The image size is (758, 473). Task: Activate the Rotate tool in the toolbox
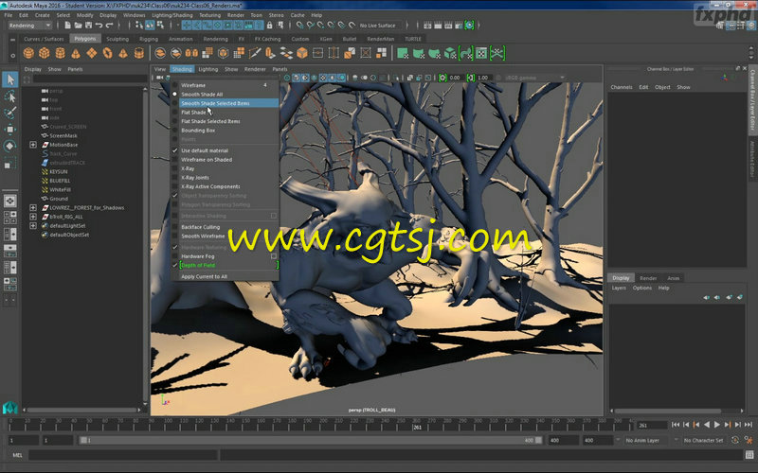coord(10,146)
